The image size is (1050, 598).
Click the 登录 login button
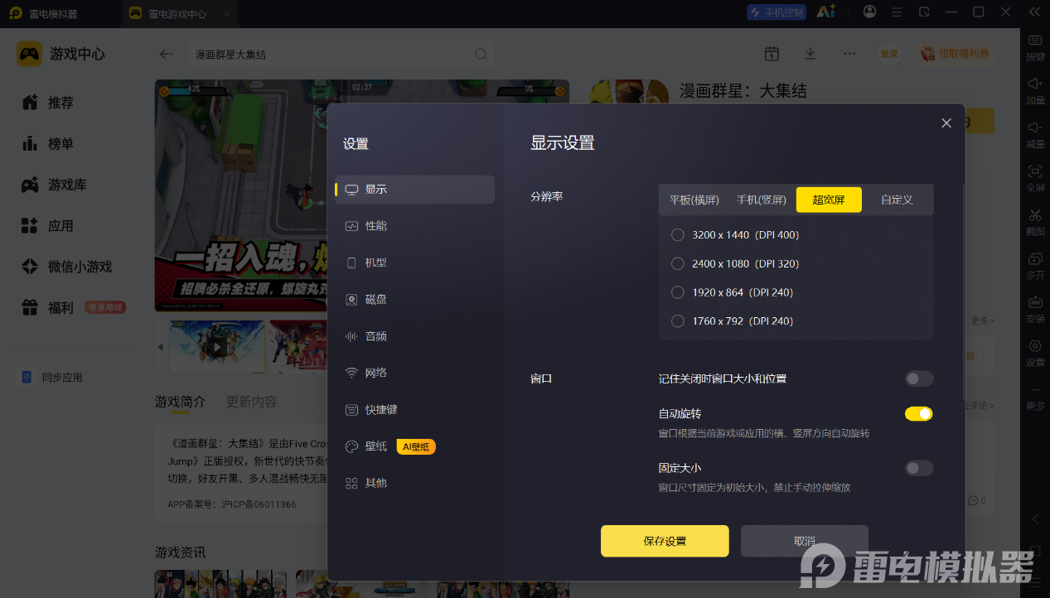pos(889,54)
